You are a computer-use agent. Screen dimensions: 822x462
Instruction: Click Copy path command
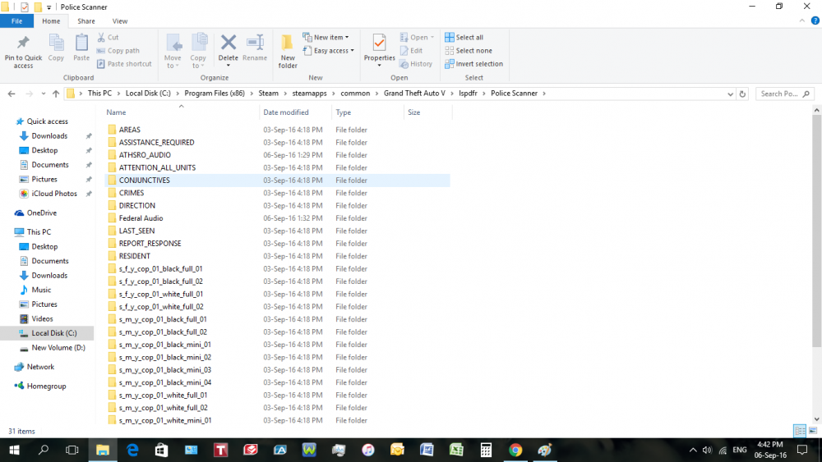click(118, 51)
